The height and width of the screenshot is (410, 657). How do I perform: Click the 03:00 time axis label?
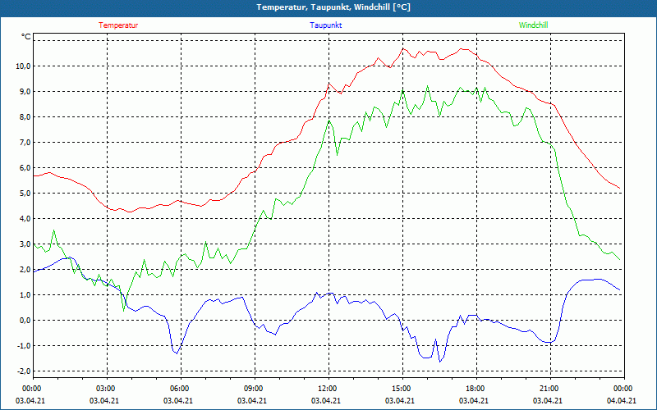tap(107, 389)
